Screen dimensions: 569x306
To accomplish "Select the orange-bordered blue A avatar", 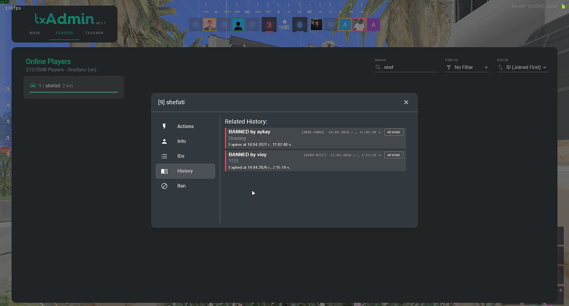I will [x=345, y=25].
